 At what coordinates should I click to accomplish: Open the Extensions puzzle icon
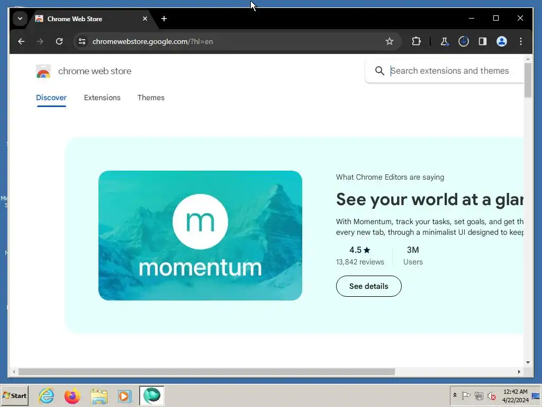pos(416,41)
